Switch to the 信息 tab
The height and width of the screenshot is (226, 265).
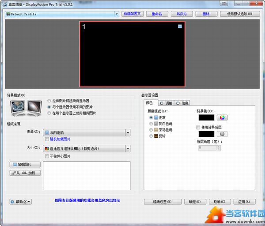(183, 103)
